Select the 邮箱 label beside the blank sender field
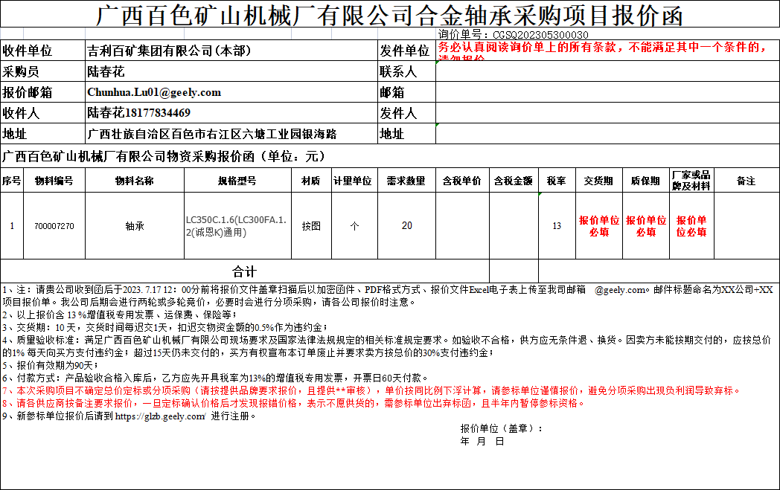 click(407, 92)
